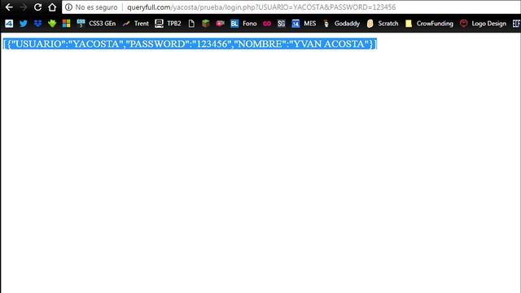Open the SG bookmark icon
This screenshot has width=521, height=293.
[281, 24]
